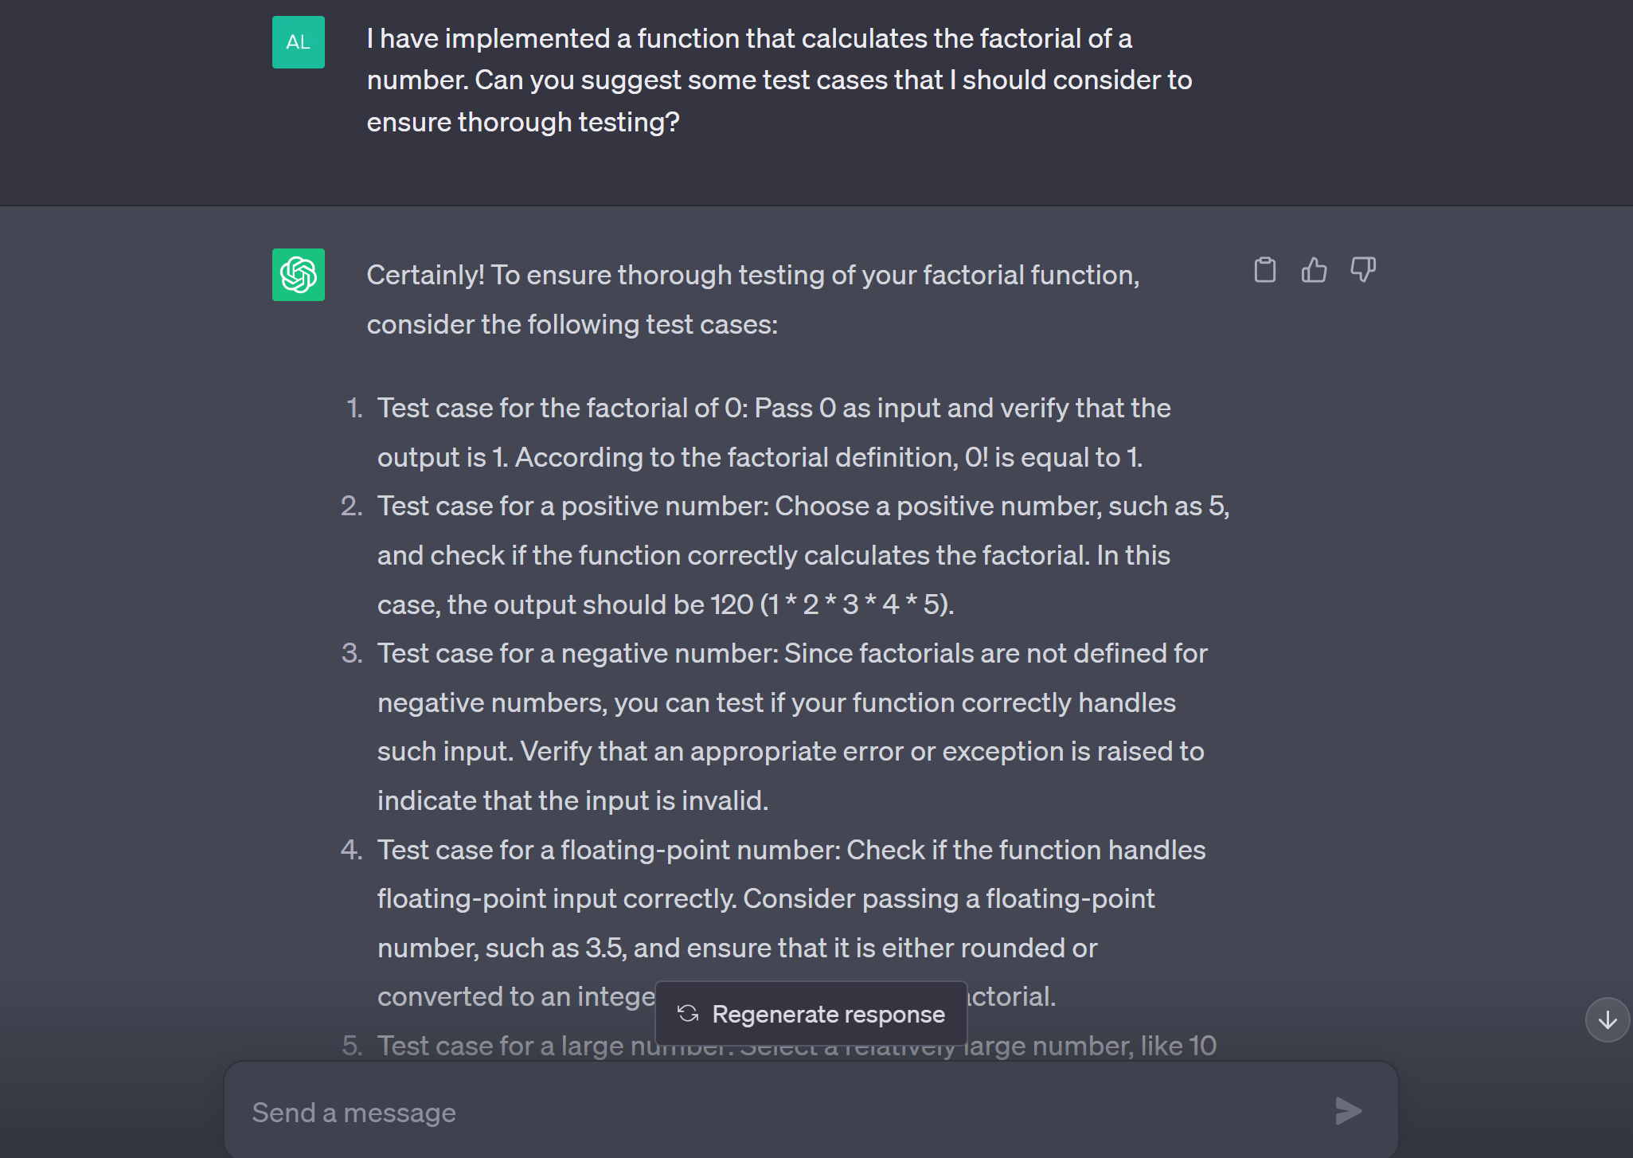Select the factorial of 0 test case
Viewport: 1633px width, 1158px height.
(x=774, y=432)
